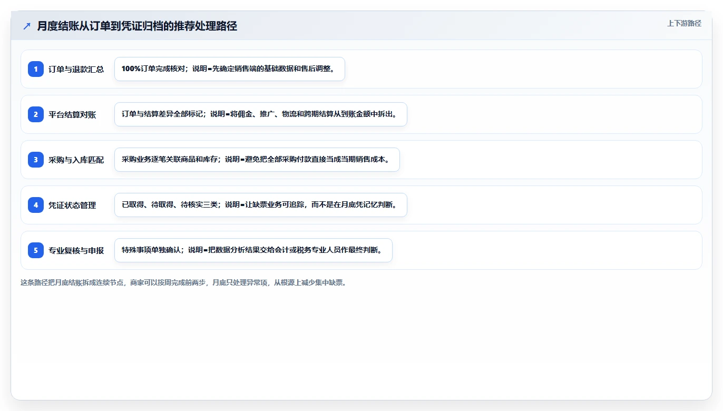Viewport: 723px width, 411px height.
Task: Click the step 3 number badge
Action: (36, 160)
